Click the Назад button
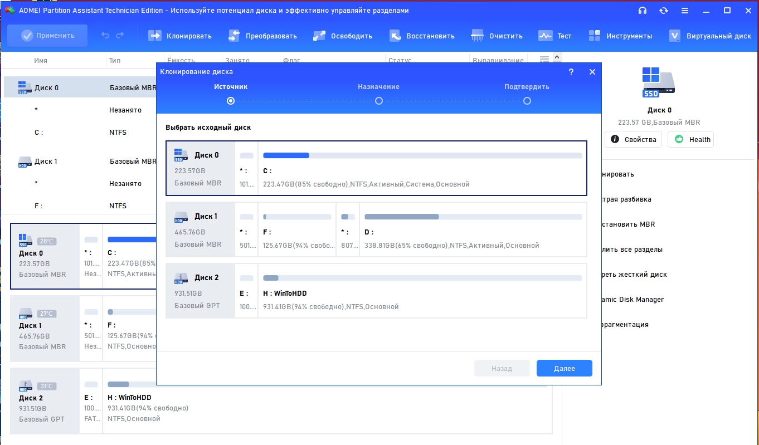The image size is (759, 445). coord(502,368)
